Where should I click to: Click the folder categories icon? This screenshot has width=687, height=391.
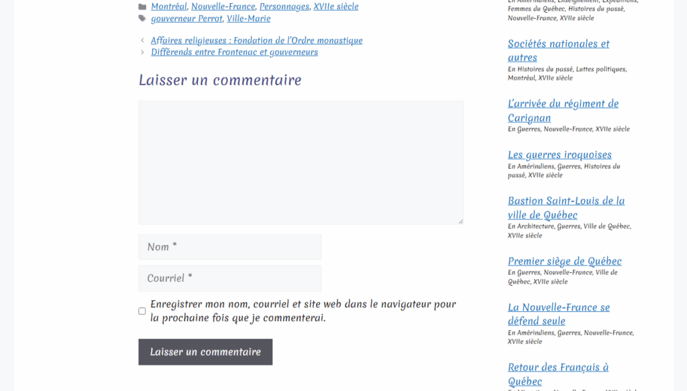point(142,7)
